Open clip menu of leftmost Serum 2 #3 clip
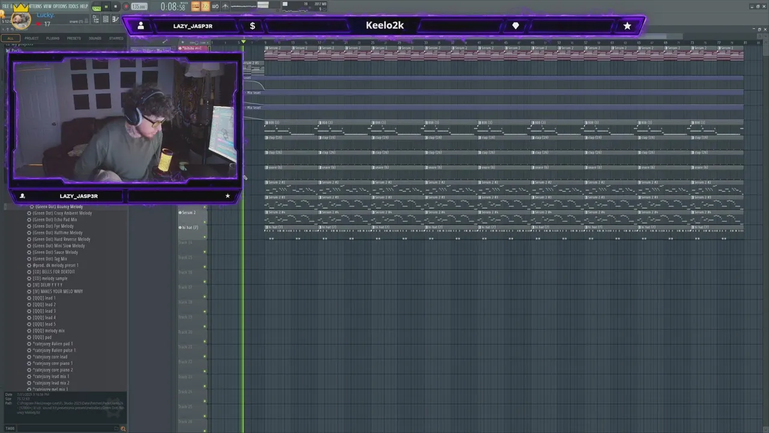Image resolution: width=769 pixels, height=433 pixels. 267,197
